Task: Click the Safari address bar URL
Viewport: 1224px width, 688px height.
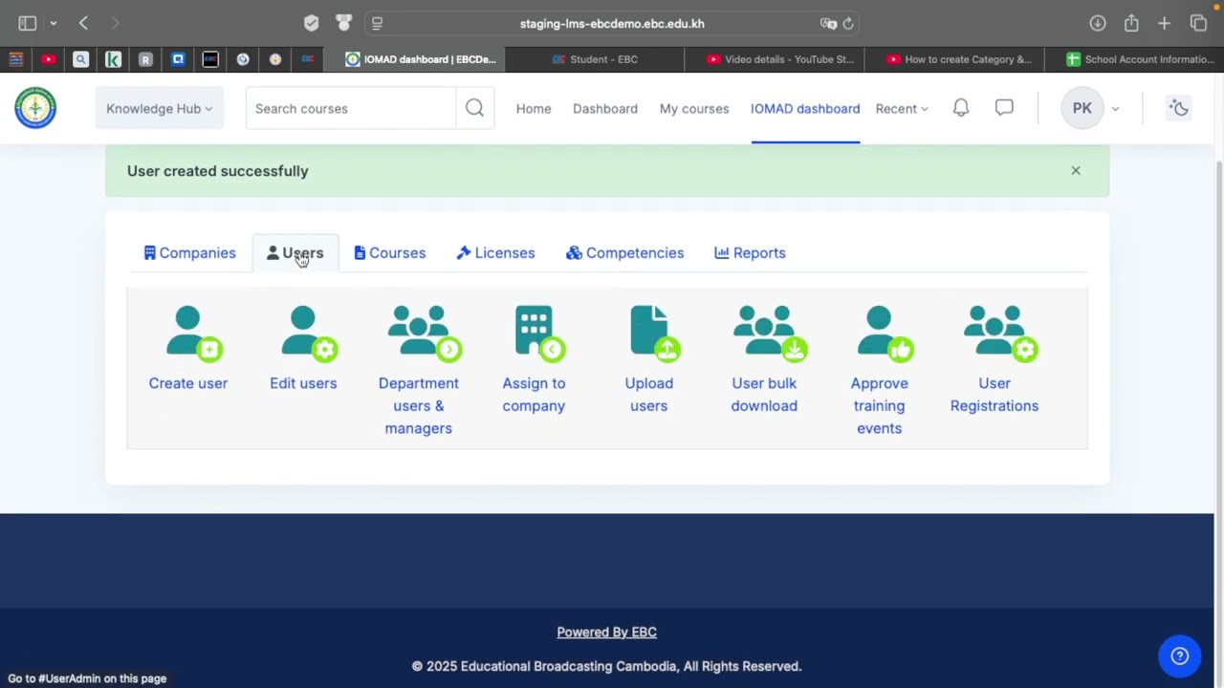Action: coord(612,24)
